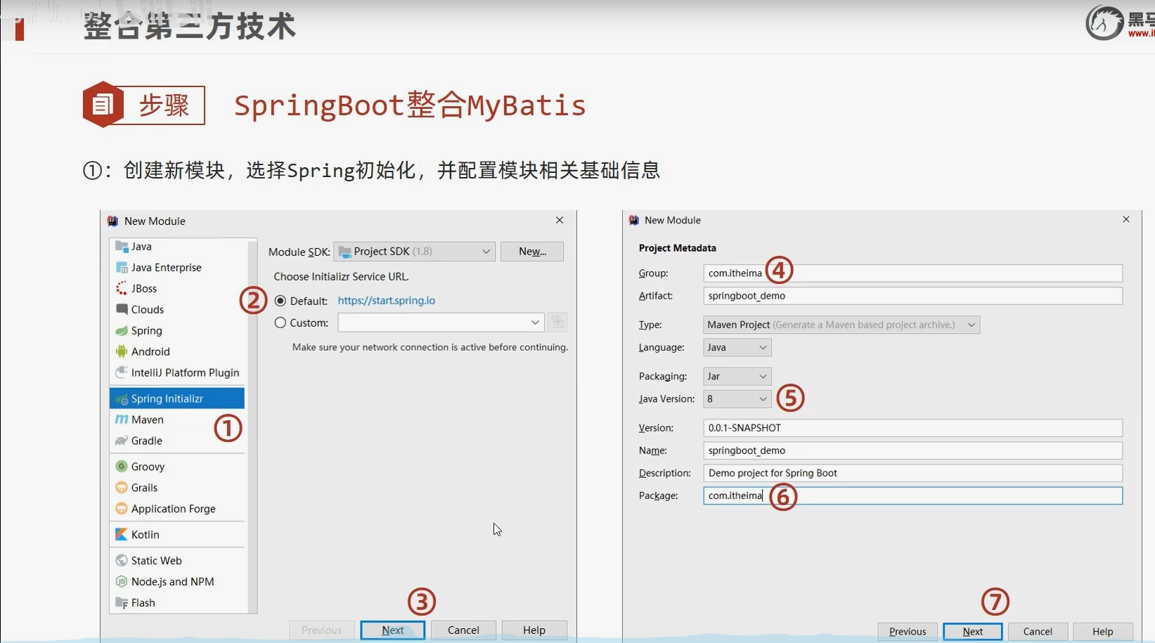Expand the Packaging Jar dropdown
Image resolution: width=1155 pixels, height=643 pixels.
[737, 377]
